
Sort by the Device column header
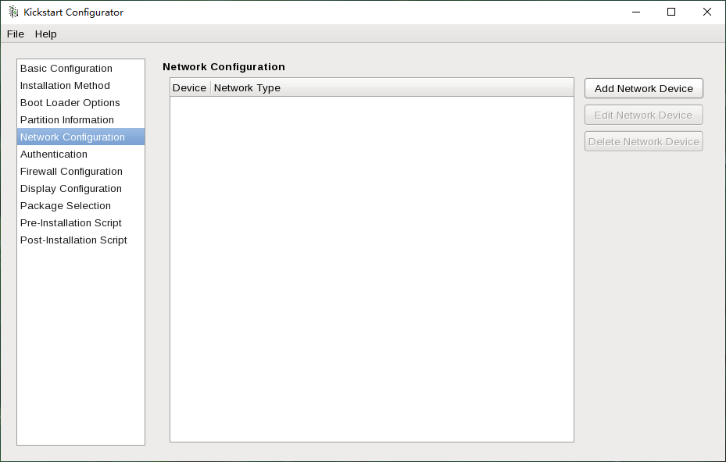pyautogui.click(x=190, y=88)
